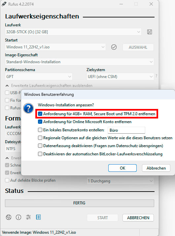The height and width of the screenshot is (236, 175).
Task: Click OK in the Windows Benutzererfahrung dialog
Action: [x=122, y=168]
